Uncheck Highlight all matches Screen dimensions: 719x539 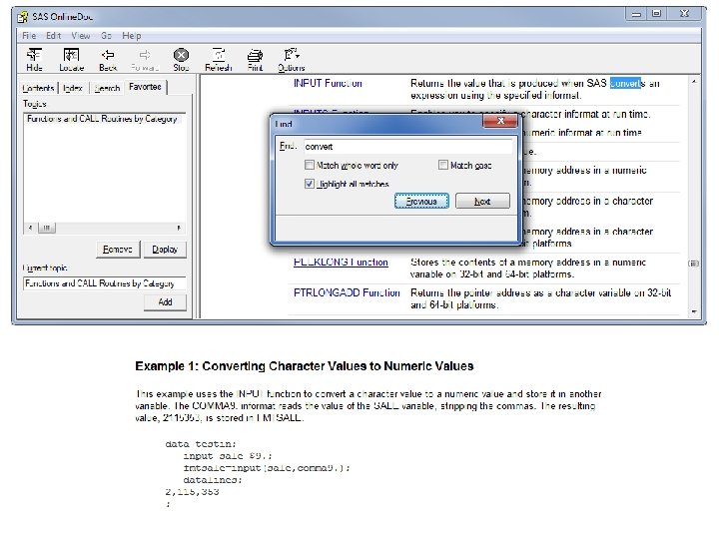310,184
